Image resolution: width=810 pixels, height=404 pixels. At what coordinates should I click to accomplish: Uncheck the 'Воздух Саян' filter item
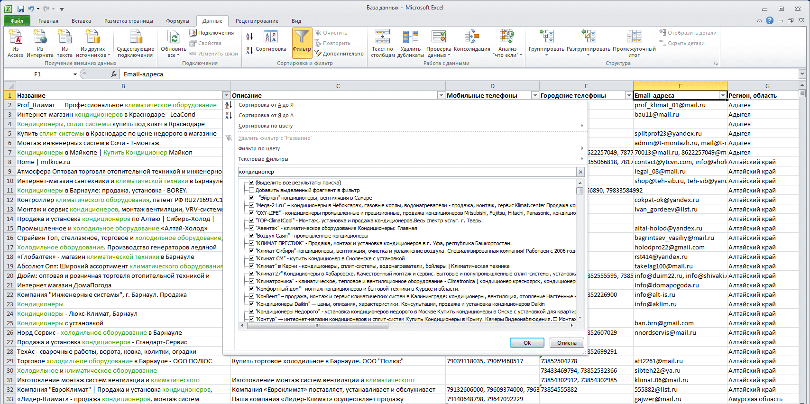coord(252,236)
